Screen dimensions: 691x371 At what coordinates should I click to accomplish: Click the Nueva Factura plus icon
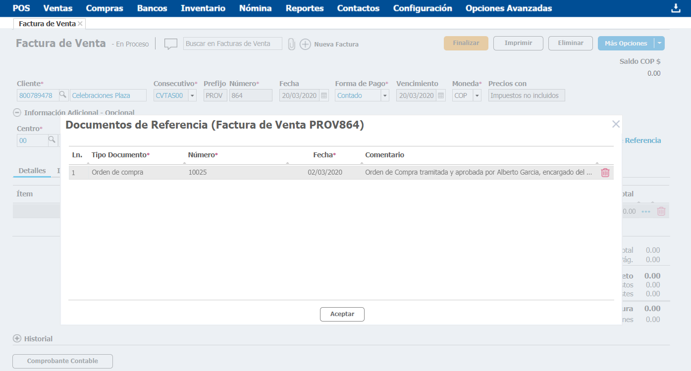coord(305,44)
